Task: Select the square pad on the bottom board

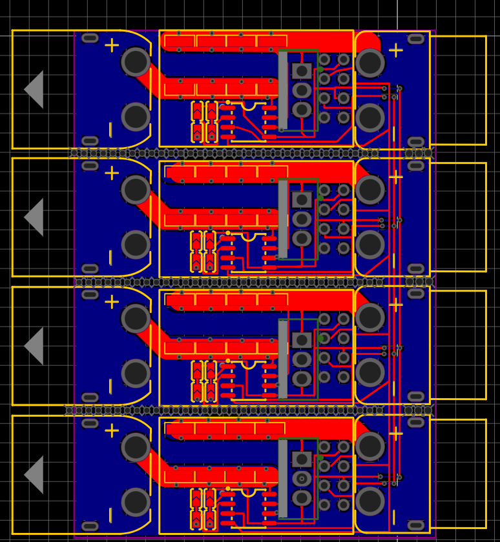Action: click(302, 459)
